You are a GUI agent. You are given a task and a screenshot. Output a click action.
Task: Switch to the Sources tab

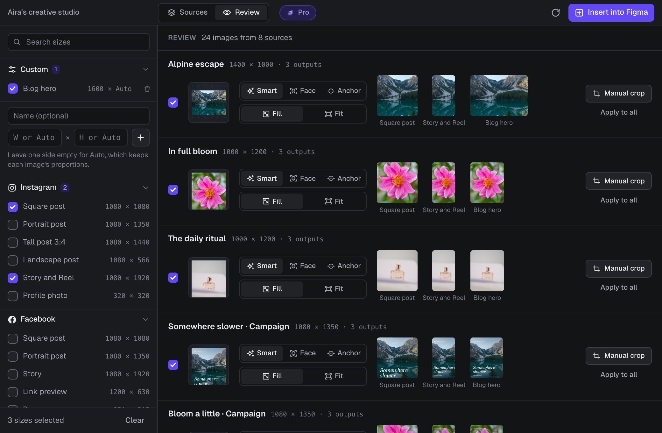187,12
